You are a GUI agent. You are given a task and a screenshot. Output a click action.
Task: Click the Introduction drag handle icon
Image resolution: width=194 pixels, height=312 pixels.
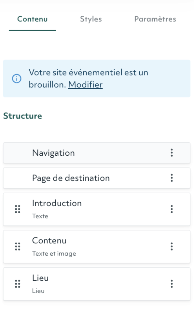point(18,209)
